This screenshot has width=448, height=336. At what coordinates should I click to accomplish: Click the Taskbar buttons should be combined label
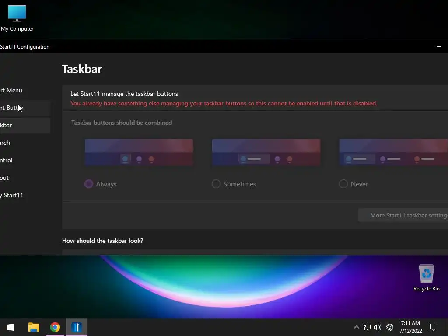tap(122, 122)
